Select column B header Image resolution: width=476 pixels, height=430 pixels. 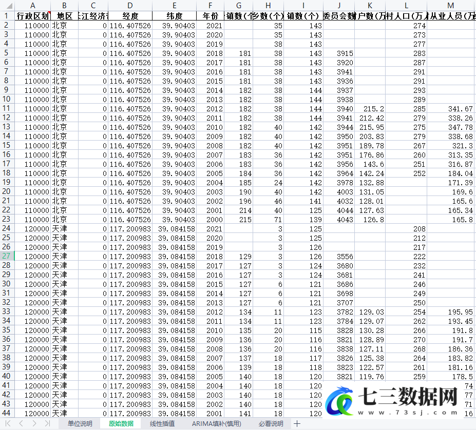(64, 6)
